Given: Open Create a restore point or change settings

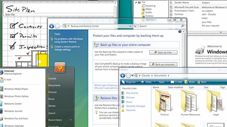Looking at the screenshot, I should tap(67, 48).
